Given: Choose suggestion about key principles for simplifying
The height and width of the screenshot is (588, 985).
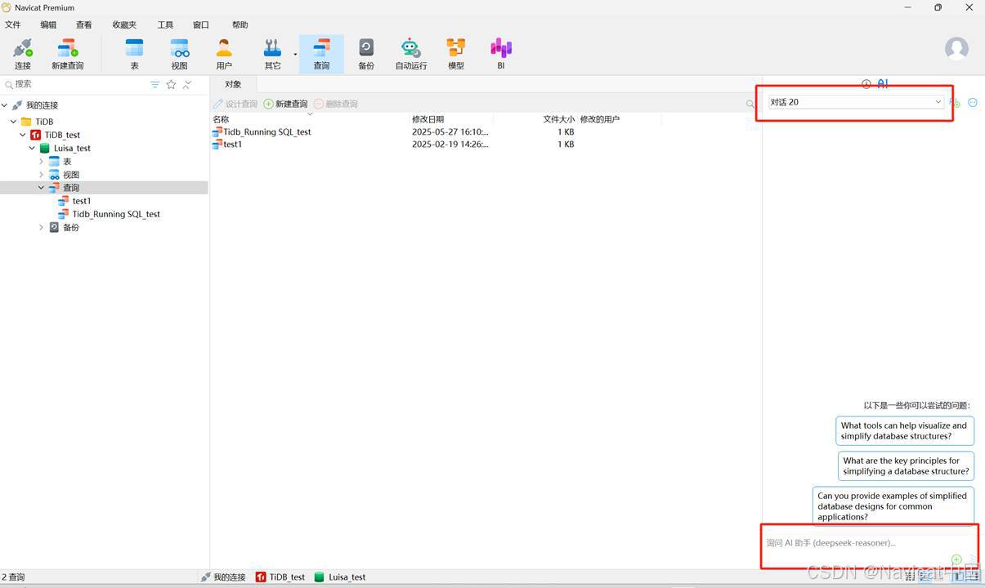Looking at the screenshot, I should (x=906, y=465).
